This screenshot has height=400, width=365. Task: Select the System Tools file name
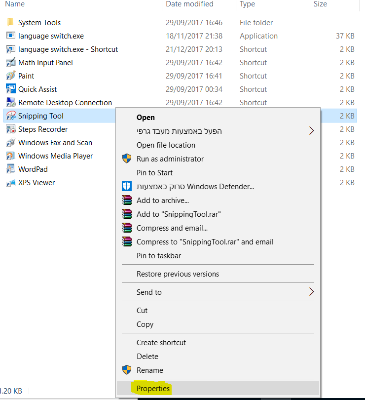pyautogui.click(x=39, y=22)
